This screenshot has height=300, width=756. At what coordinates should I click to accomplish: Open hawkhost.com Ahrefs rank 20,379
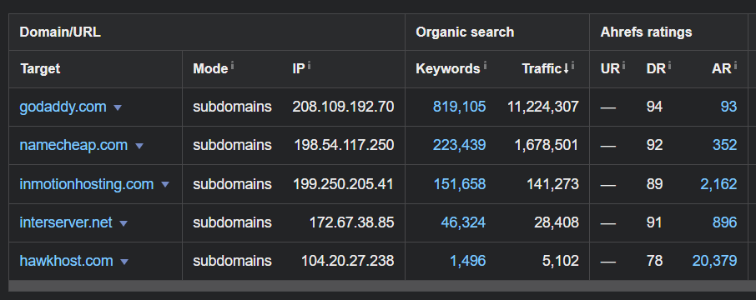(x=714, y=261)
